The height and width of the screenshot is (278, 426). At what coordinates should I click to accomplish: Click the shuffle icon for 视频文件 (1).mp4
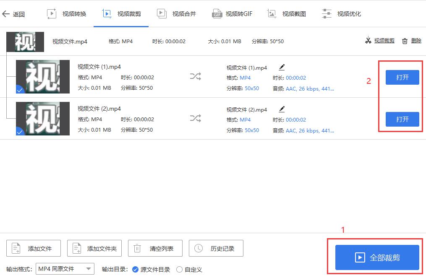[x=195, y=77]
